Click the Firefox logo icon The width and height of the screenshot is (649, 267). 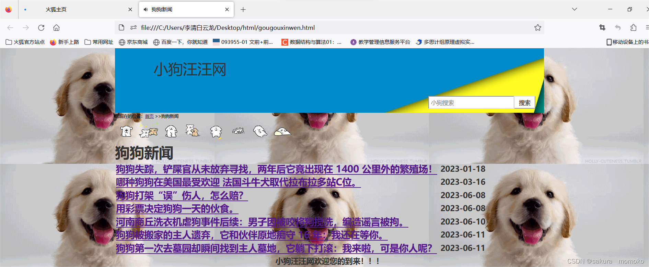coord(9,9)
